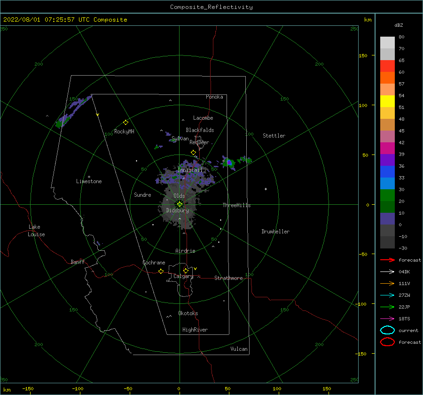Viewport: 423px width, 395px height.
Task: Click the storm cell core east of Innisfail
Action: pyautogui.click(x=229, y=163)
